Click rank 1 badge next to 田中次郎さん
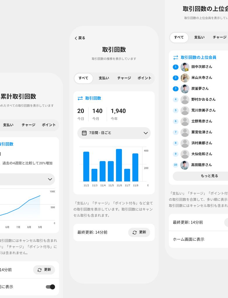This screenshot has width=228, height=298. click(175, 67)
